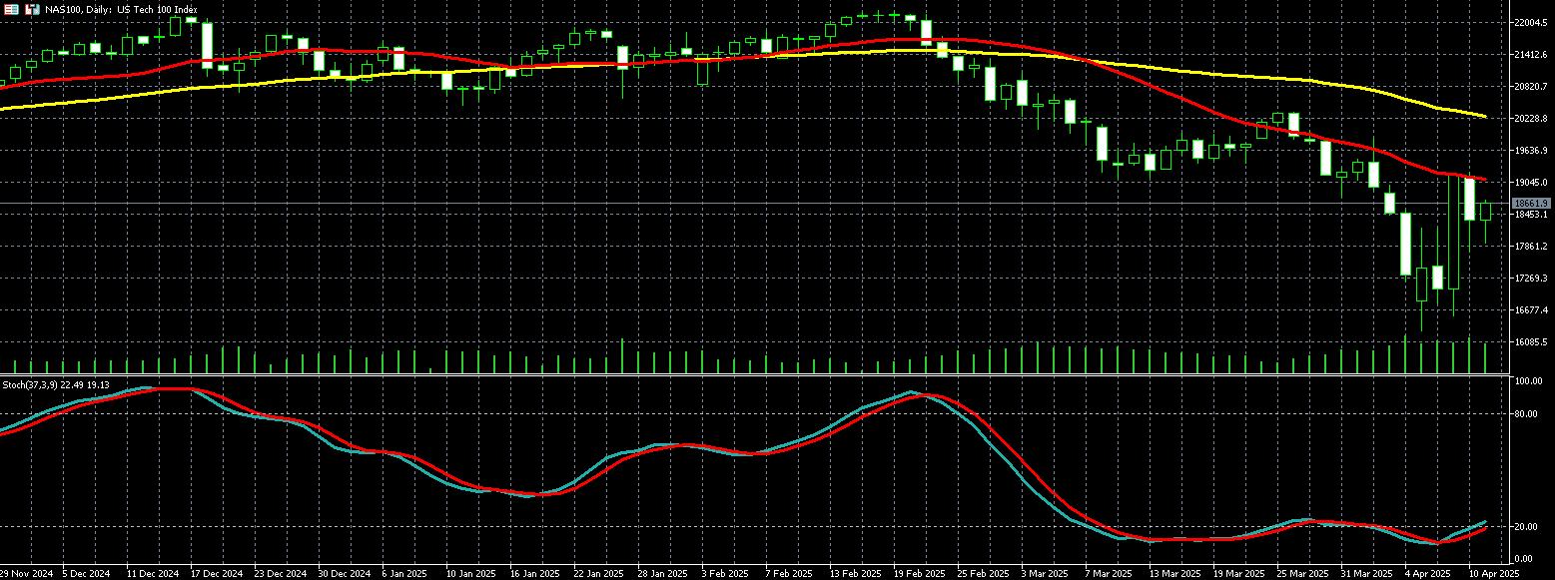
Task: Click the 7 Feb 2025 date label
Action: click(788, 574)
